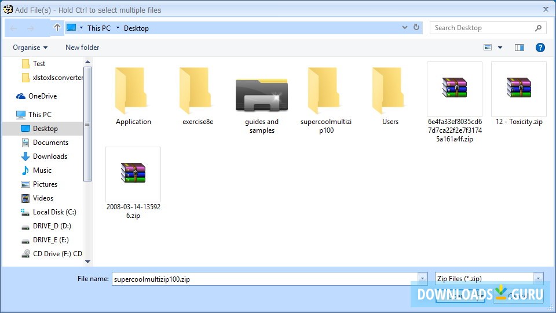Expand the address bar history dropdown

(405, 27)
